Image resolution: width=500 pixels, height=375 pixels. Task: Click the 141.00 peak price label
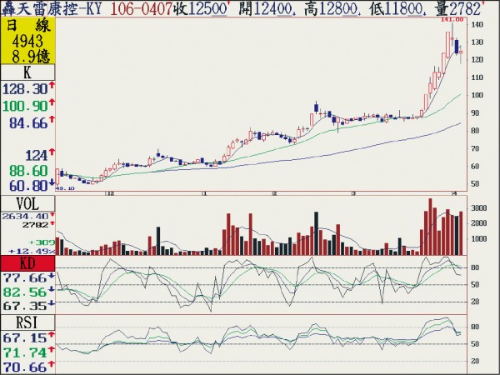coord(452,20)
